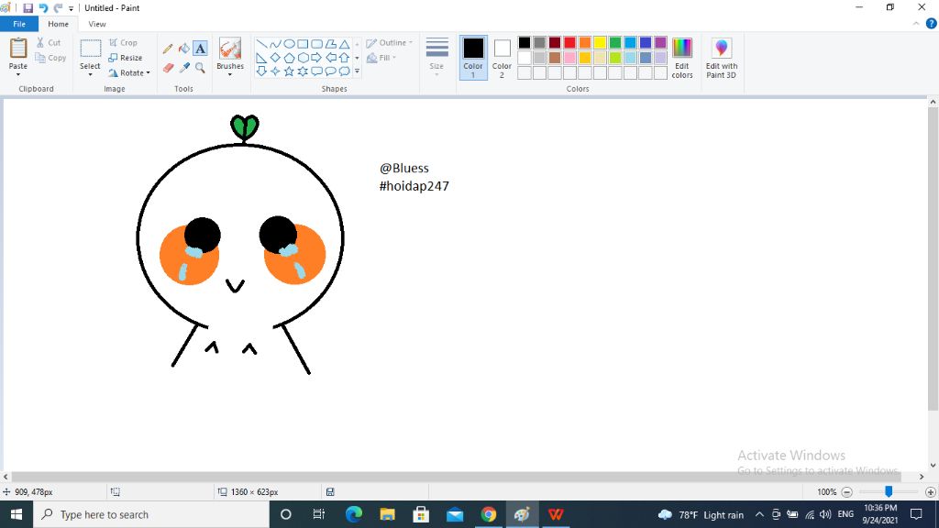The width and height of the screenshot is (939, 528).
Task: Open the Customize Quick Access Toolbar dropdown
Action: point(72,8)
